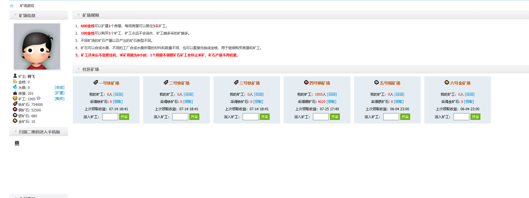The height and width of the screenshot is (198, 529).
Task: Click the 房屋 house icon
Action: coord(15,93)
